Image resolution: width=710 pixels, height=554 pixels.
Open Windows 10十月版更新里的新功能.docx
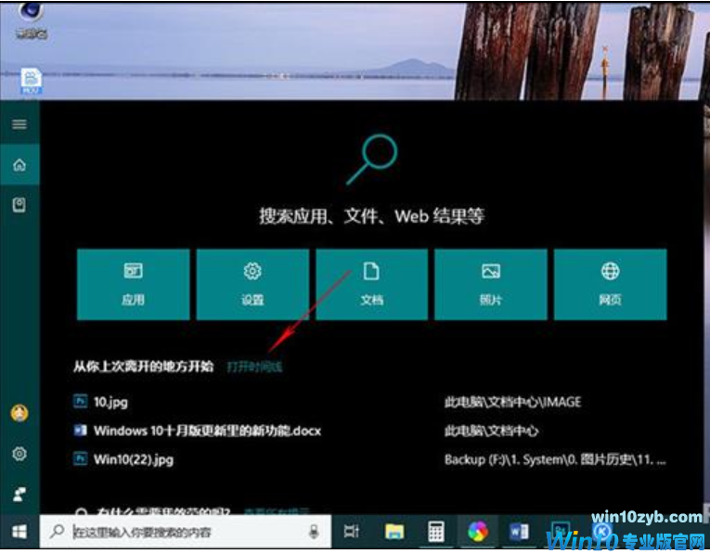[207, 431]
